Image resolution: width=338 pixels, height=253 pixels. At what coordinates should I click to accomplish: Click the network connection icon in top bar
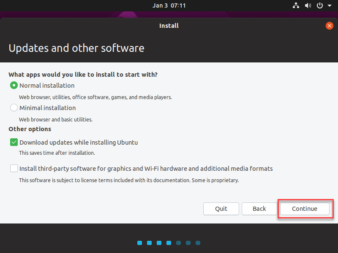[296, 5]
